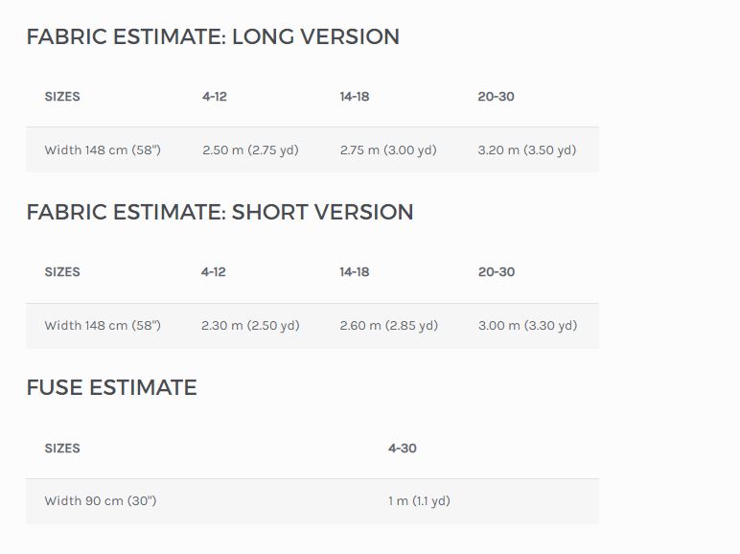Viewport: 740px width, 554px height.
Task: Click the 14-18 header in the long version table
Action: (x=355, y=97)
